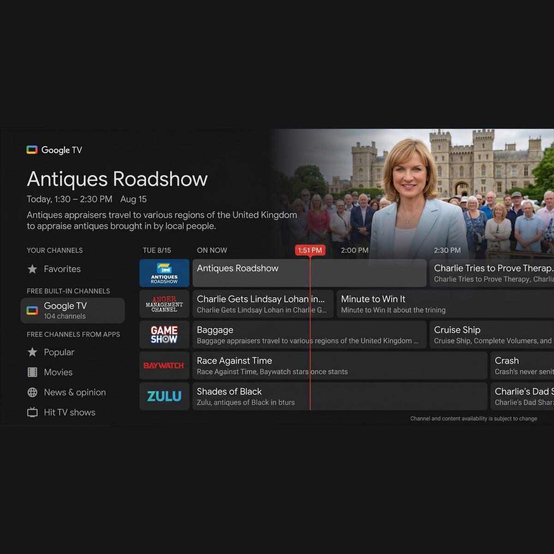Screen dimensions: 554x554
Task: Select Charlie's Dad program on Zulu
Action: click(522, 396)
